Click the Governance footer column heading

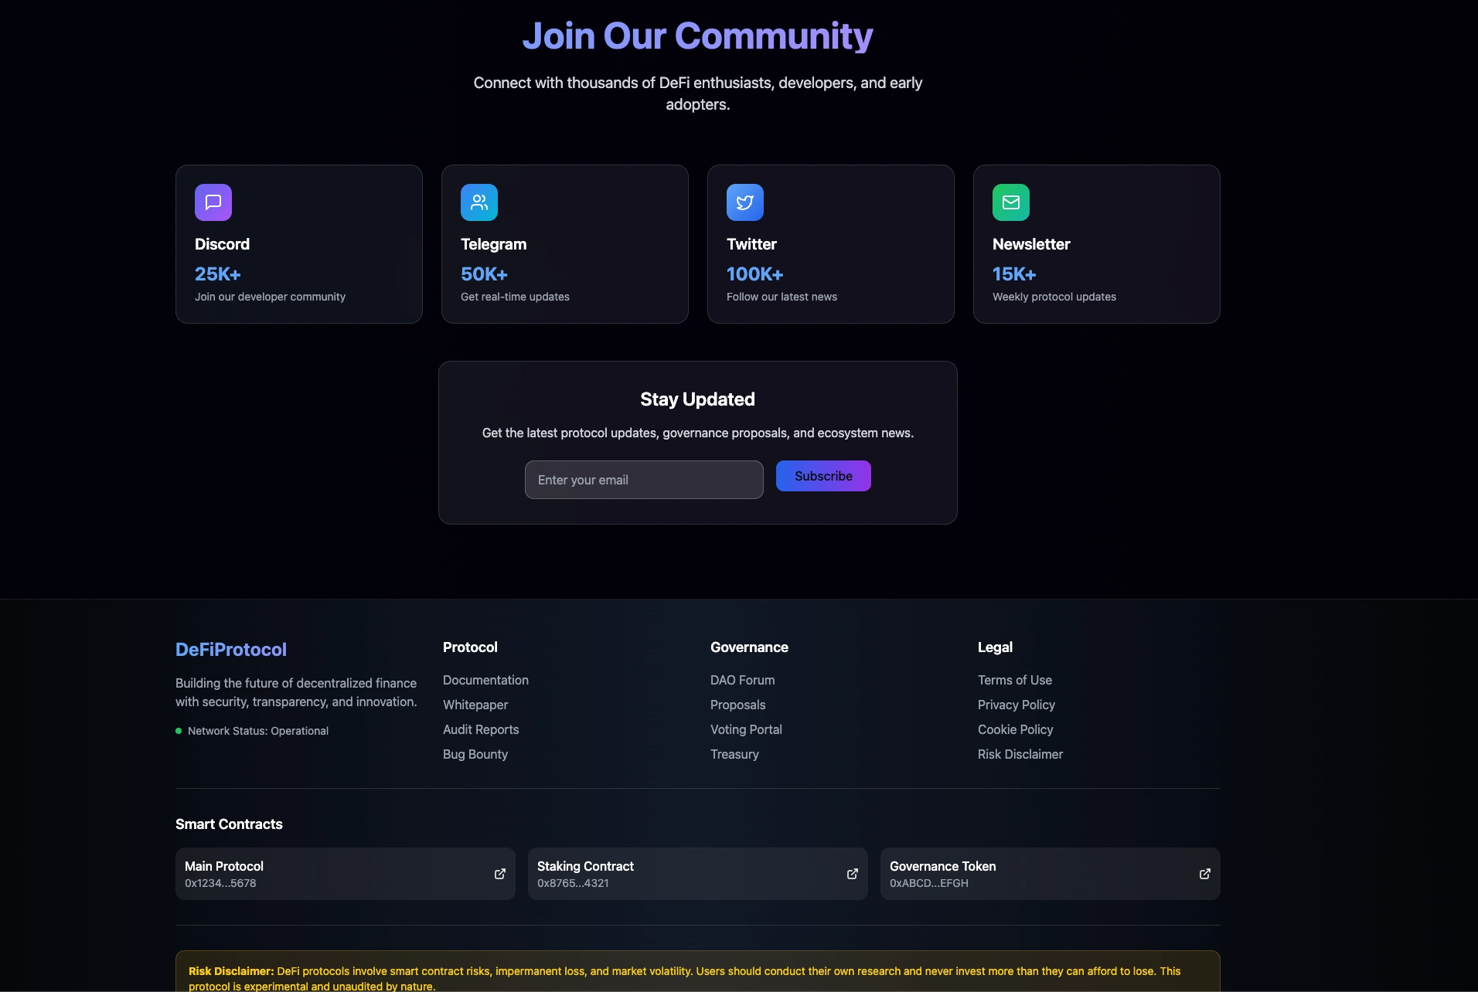749,647
